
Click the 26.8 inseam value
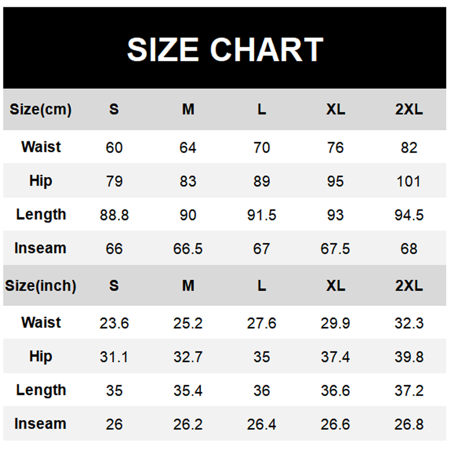[409, 424]
